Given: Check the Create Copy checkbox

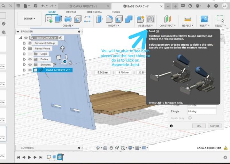Looking at the screenshot, I should [190, 118].
